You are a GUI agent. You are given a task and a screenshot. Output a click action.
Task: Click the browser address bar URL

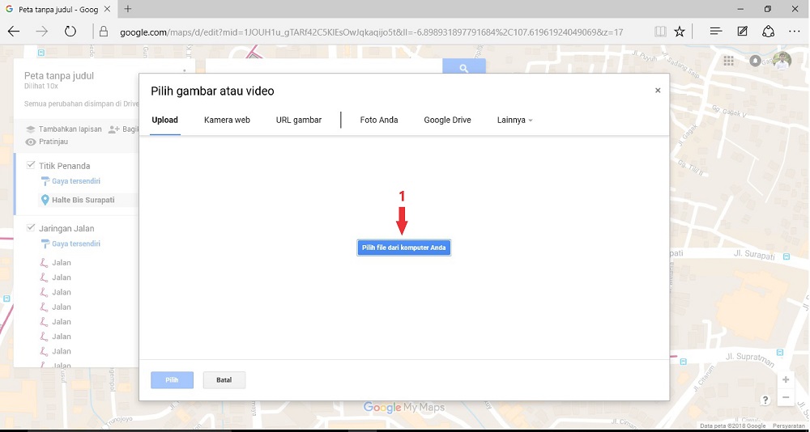pyautogui.click(x=372, y=32)
